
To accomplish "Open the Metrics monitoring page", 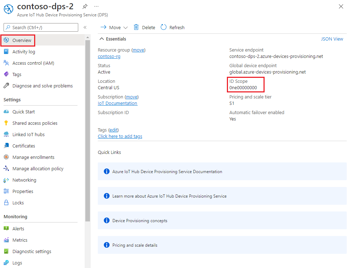I will (20, 240).
